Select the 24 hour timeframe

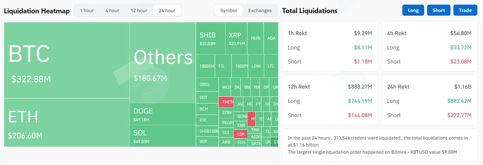pos(167,11)
